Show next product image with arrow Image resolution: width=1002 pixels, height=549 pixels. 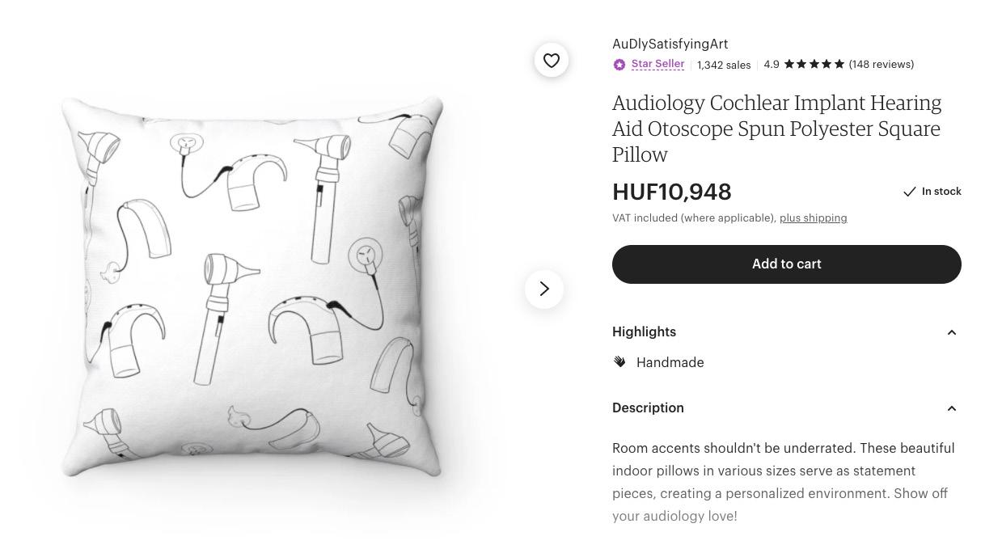point(544,289)
